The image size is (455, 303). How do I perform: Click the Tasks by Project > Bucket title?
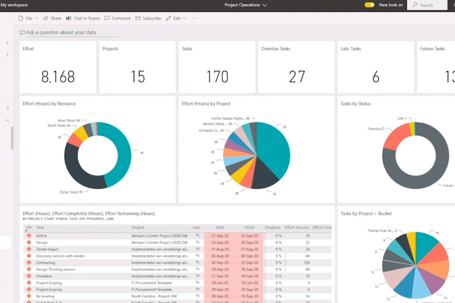click(366, 213)
